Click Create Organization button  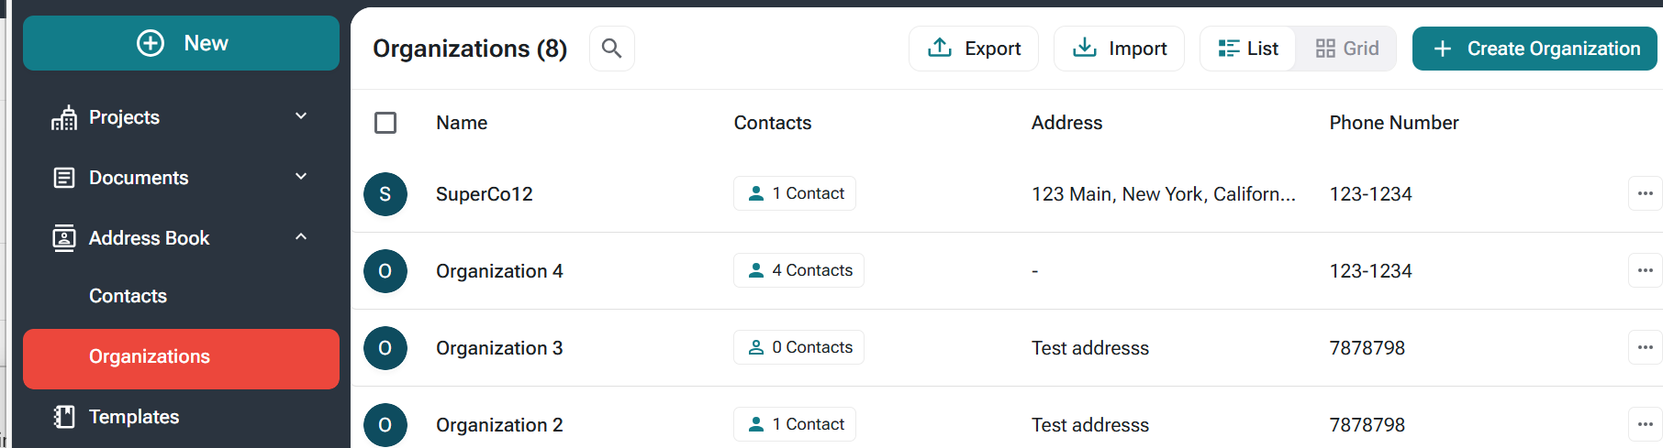1535,49
